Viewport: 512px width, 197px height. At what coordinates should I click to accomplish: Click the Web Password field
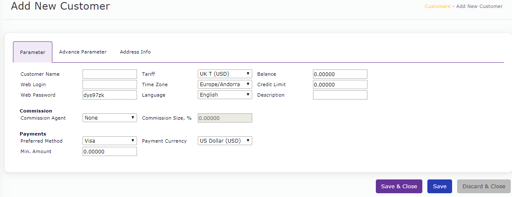pos(110,95)
